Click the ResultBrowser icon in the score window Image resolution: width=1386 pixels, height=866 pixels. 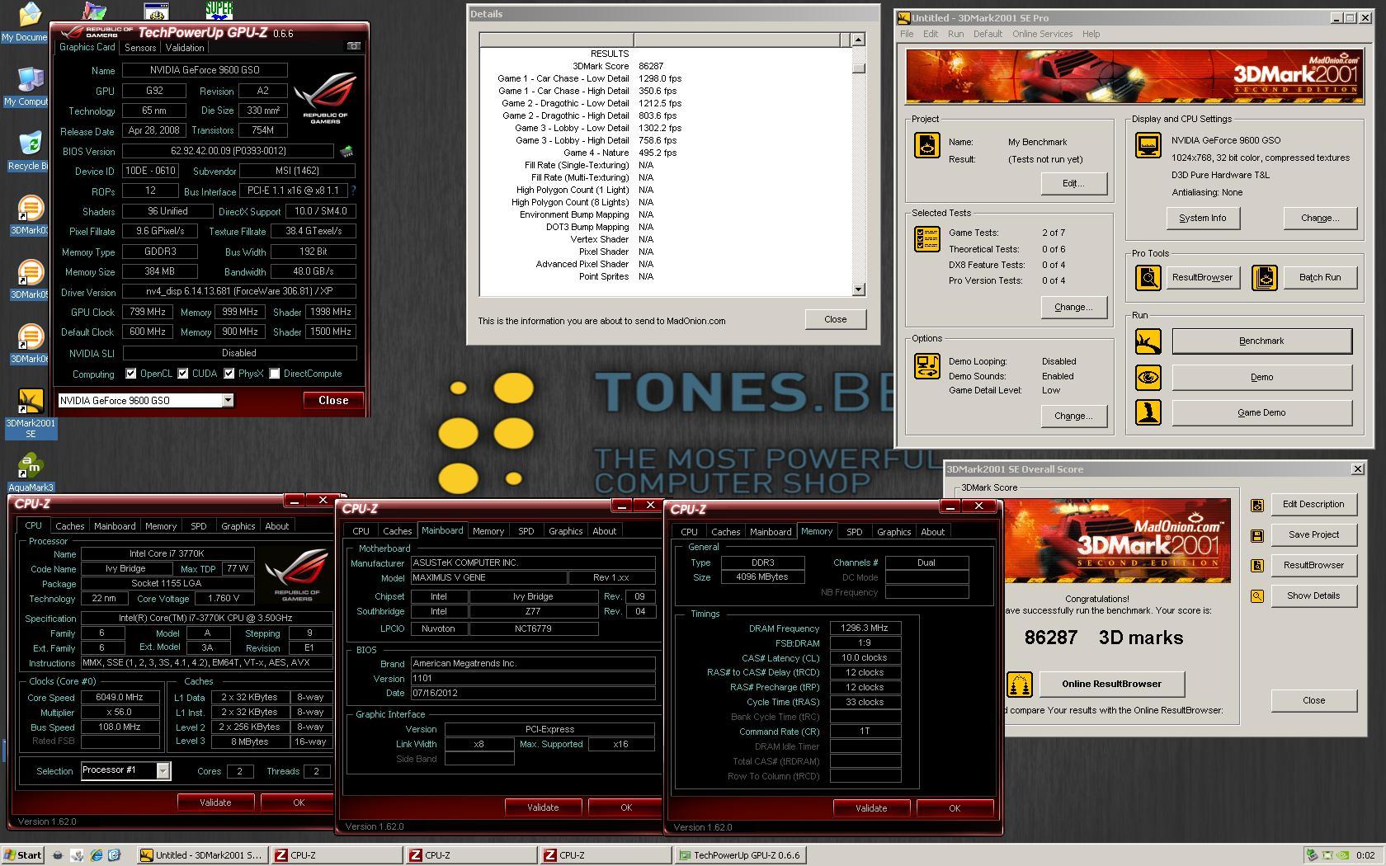(1257, 566)
